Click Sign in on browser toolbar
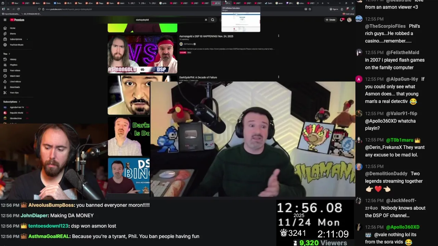The image size is (438, 246). coord(334,9)
